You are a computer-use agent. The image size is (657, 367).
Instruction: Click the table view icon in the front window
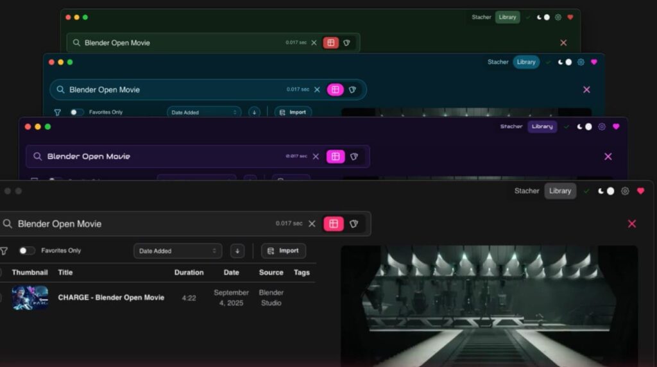[333, 224]
